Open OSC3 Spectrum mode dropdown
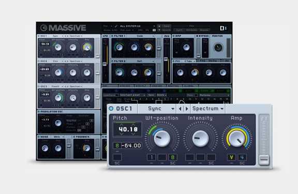Image resolution: width=298 pixels, height=194 pixels. [76, 86]
